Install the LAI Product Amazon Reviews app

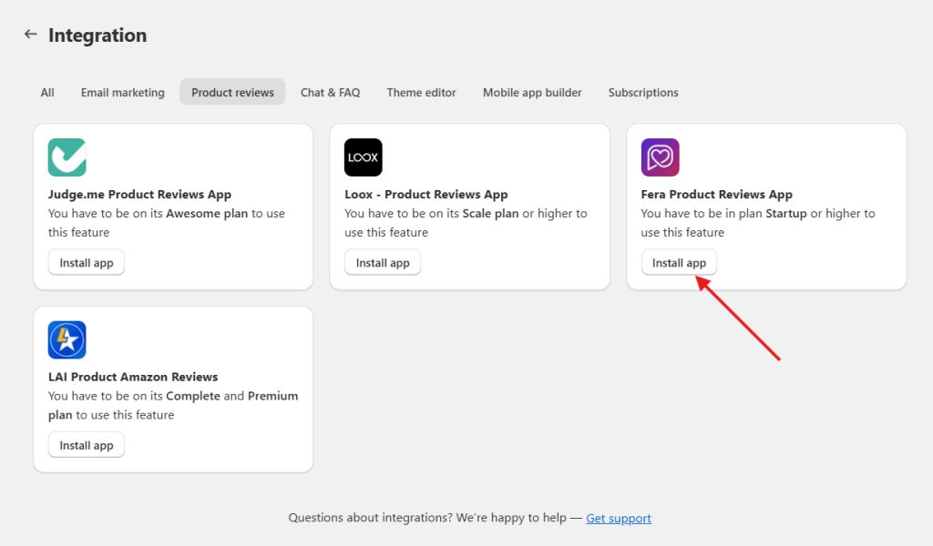click(87, 445)
